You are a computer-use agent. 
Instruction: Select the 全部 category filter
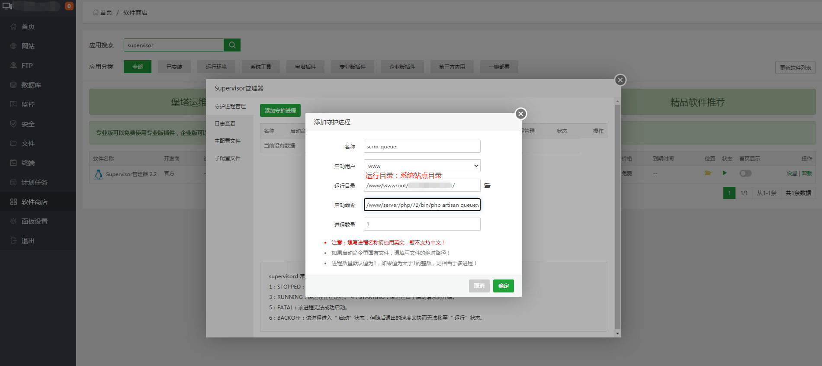(x=138, y=67)
